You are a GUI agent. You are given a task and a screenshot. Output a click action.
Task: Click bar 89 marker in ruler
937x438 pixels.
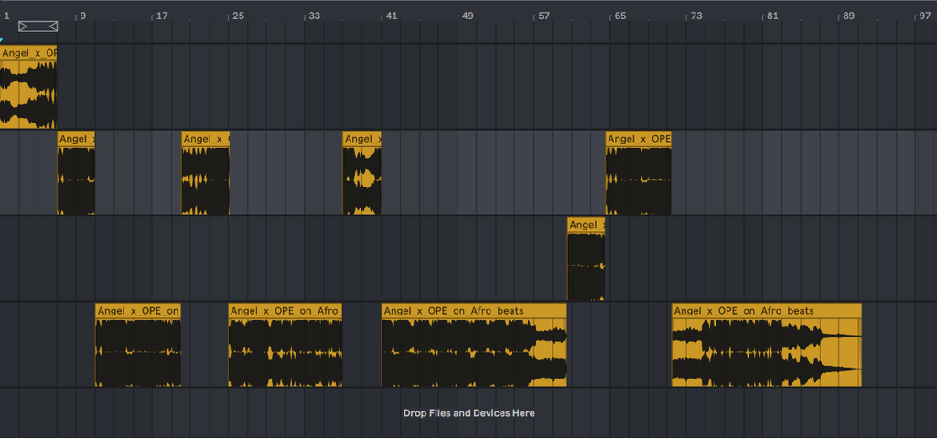coord(848,16)
